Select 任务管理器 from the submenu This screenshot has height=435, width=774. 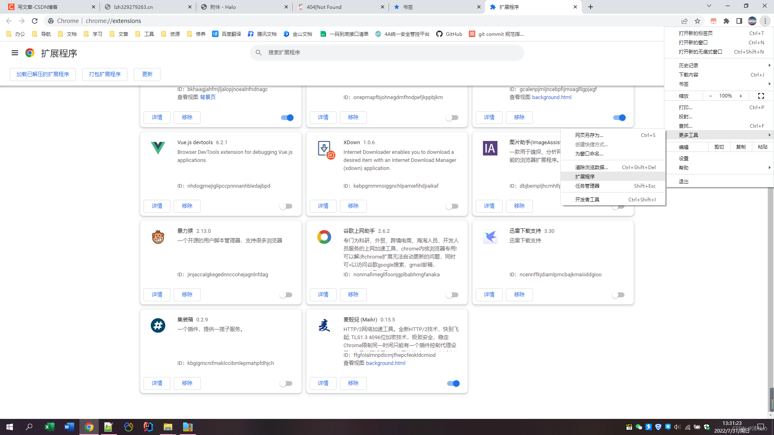click(587, 186)
